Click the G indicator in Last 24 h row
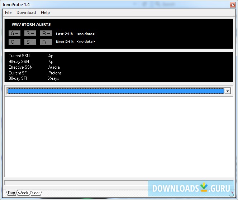Screen dimensions: 238x200 pos(15,33)
